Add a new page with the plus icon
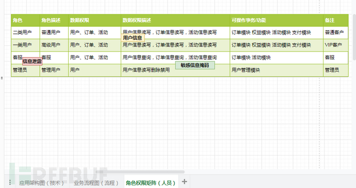 click(x=184, y=181)
